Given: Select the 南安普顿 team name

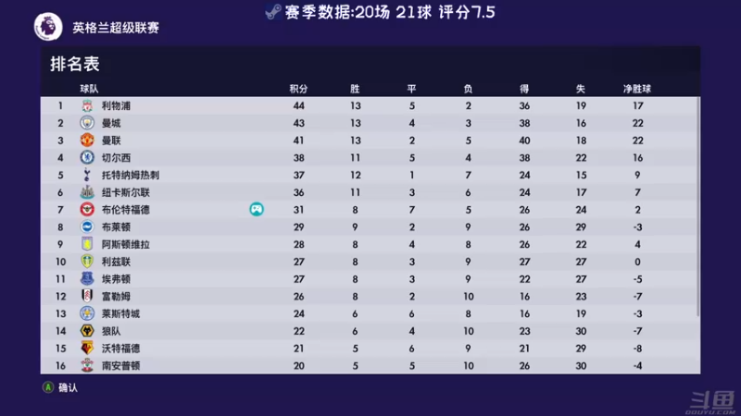Looking at the screenshot, I should (x=120, y=366).
